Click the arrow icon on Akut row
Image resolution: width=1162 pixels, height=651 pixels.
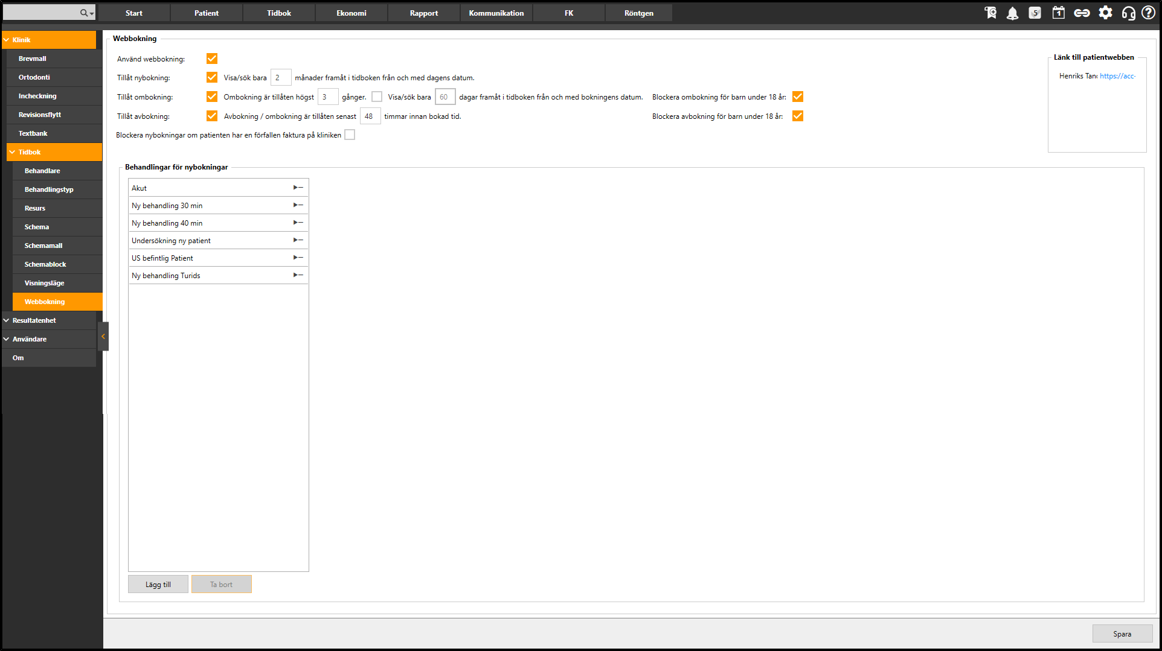click(x=298, y=188)
